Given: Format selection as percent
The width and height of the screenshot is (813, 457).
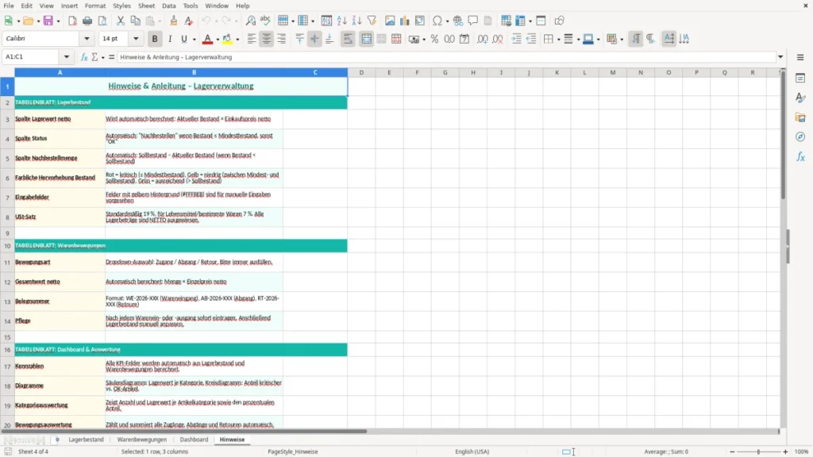Looking at the screenshot, I should 434,39.
